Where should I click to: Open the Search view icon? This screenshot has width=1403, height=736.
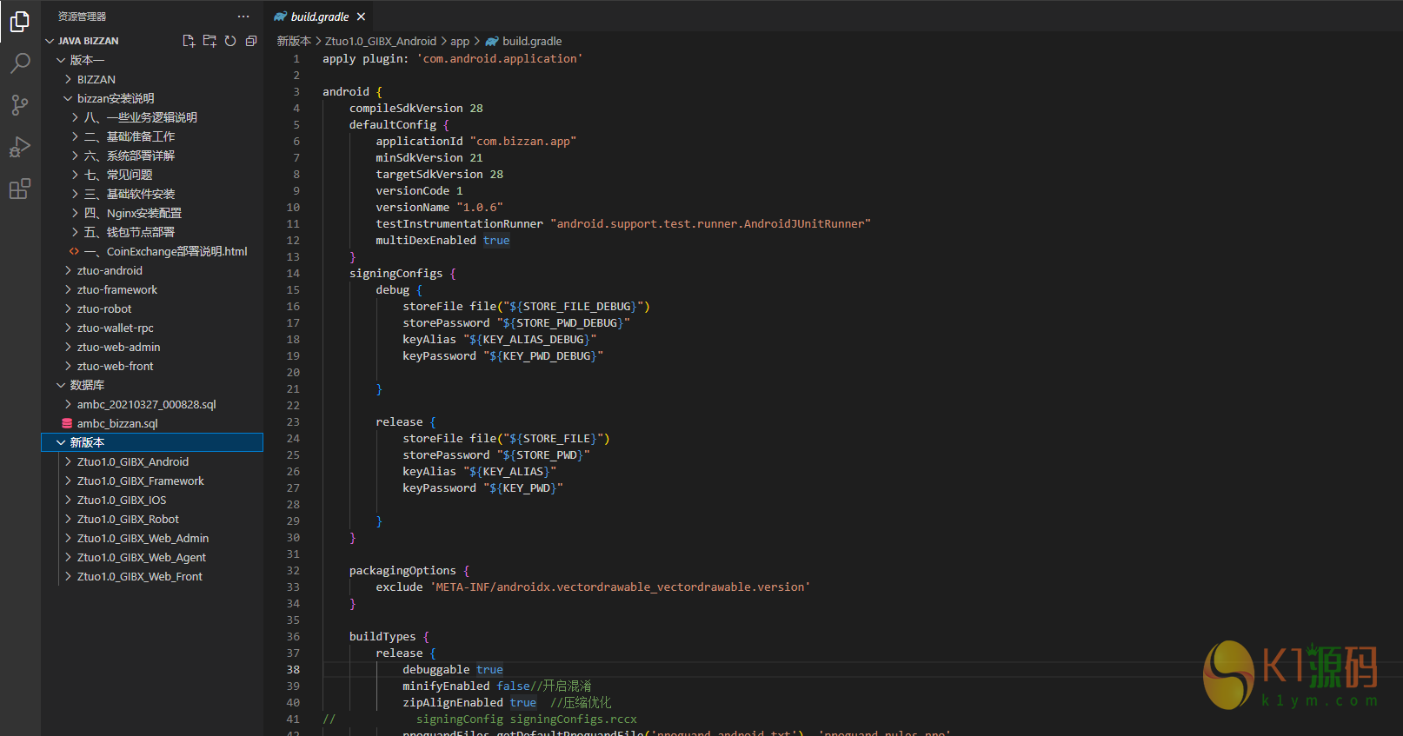[x=20, y=63]
